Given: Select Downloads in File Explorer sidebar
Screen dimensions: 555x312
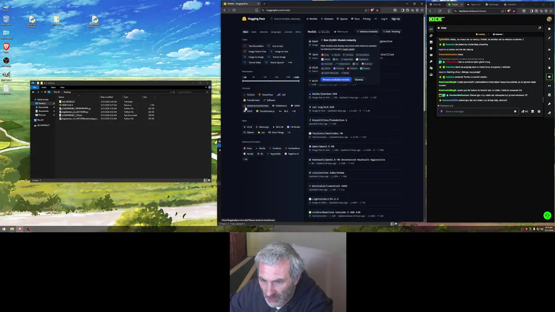Looking at the screenshot, I should [x=43, y=107].
